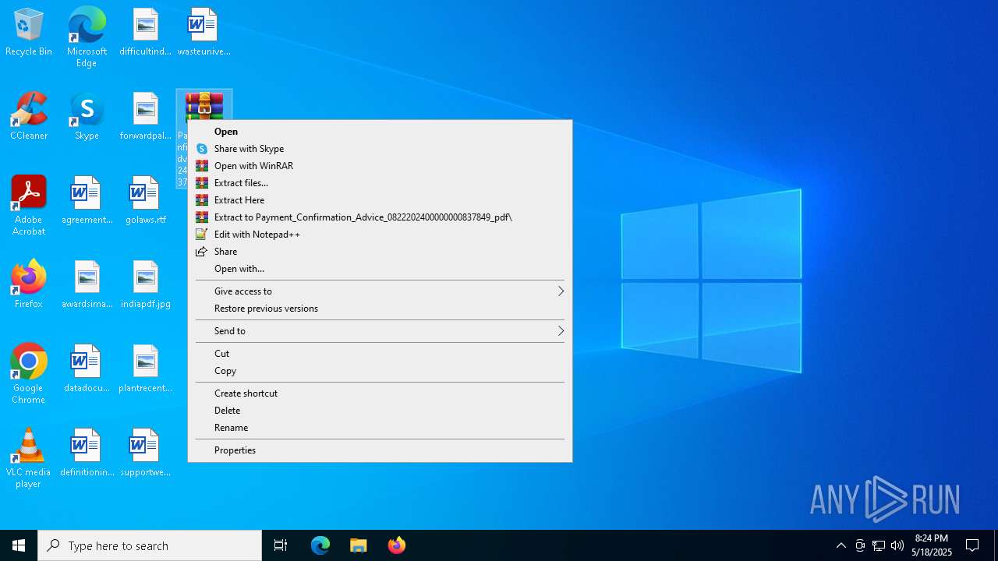The width and height of the screenshot is (998, 561).
Task: Launch Edge from the taskbar
Action: pos(320,545)
